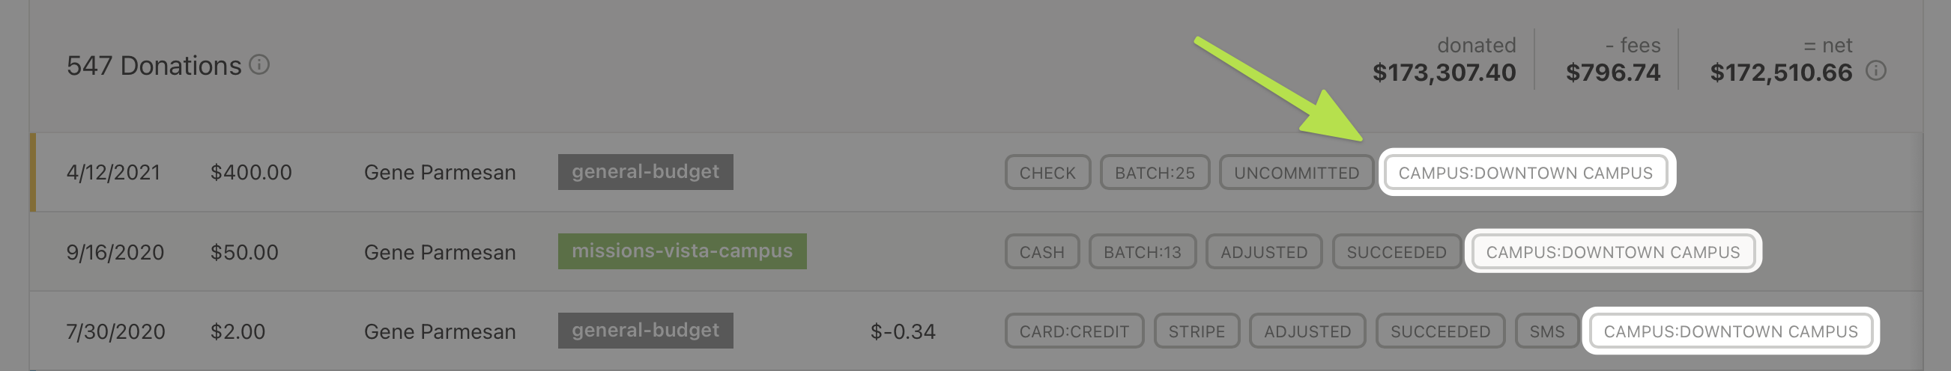Click SUCCEEDED tag on the 7/30/2020 donation
Screen dimensions: 1951x371
point(1439,331)
